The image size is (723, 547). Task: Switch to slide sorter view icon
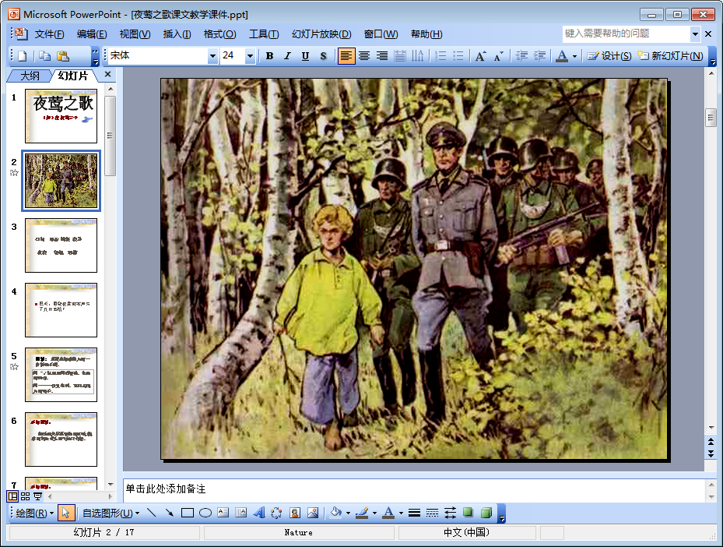(26, 496)
